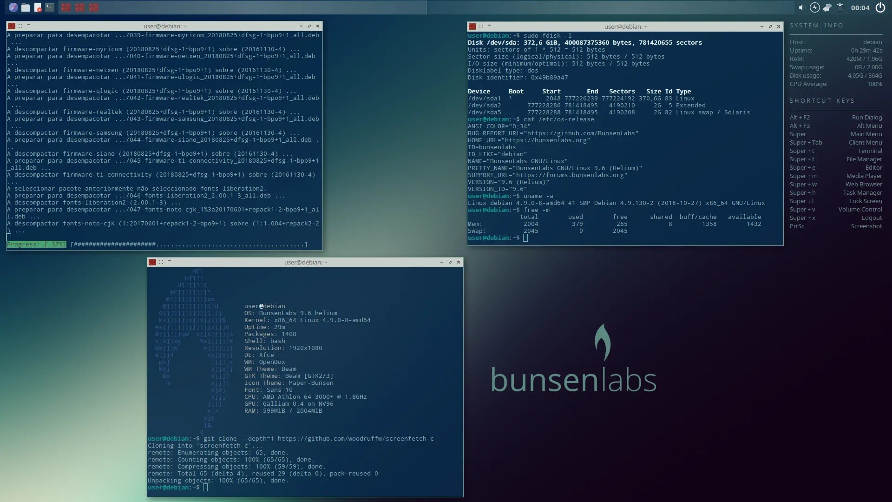Minimize the fdisk terminal window

click(x=762, y=26)
